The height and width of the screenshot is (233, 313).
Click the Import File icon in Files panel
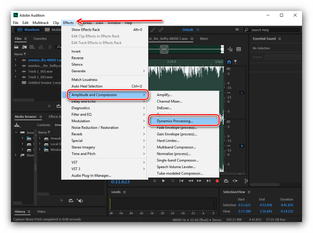click(25, 47)
